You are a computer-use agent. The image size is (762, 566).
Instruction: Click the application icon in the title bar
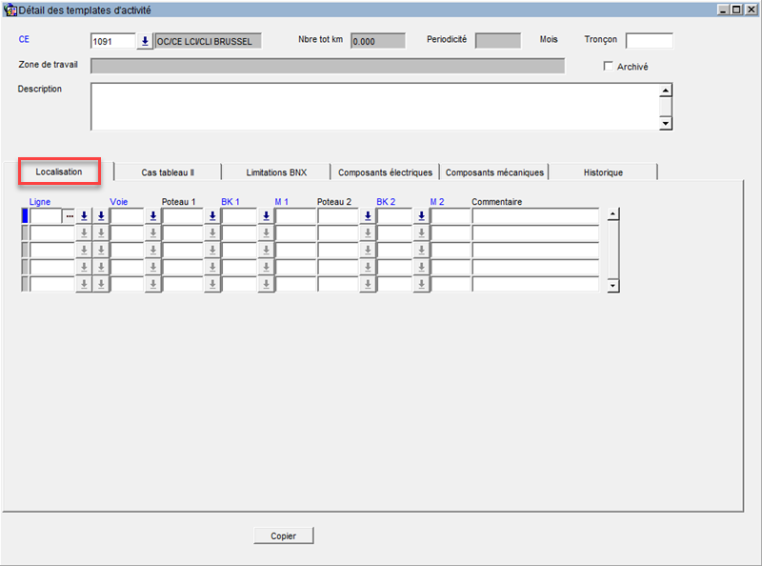coord(10,10)
